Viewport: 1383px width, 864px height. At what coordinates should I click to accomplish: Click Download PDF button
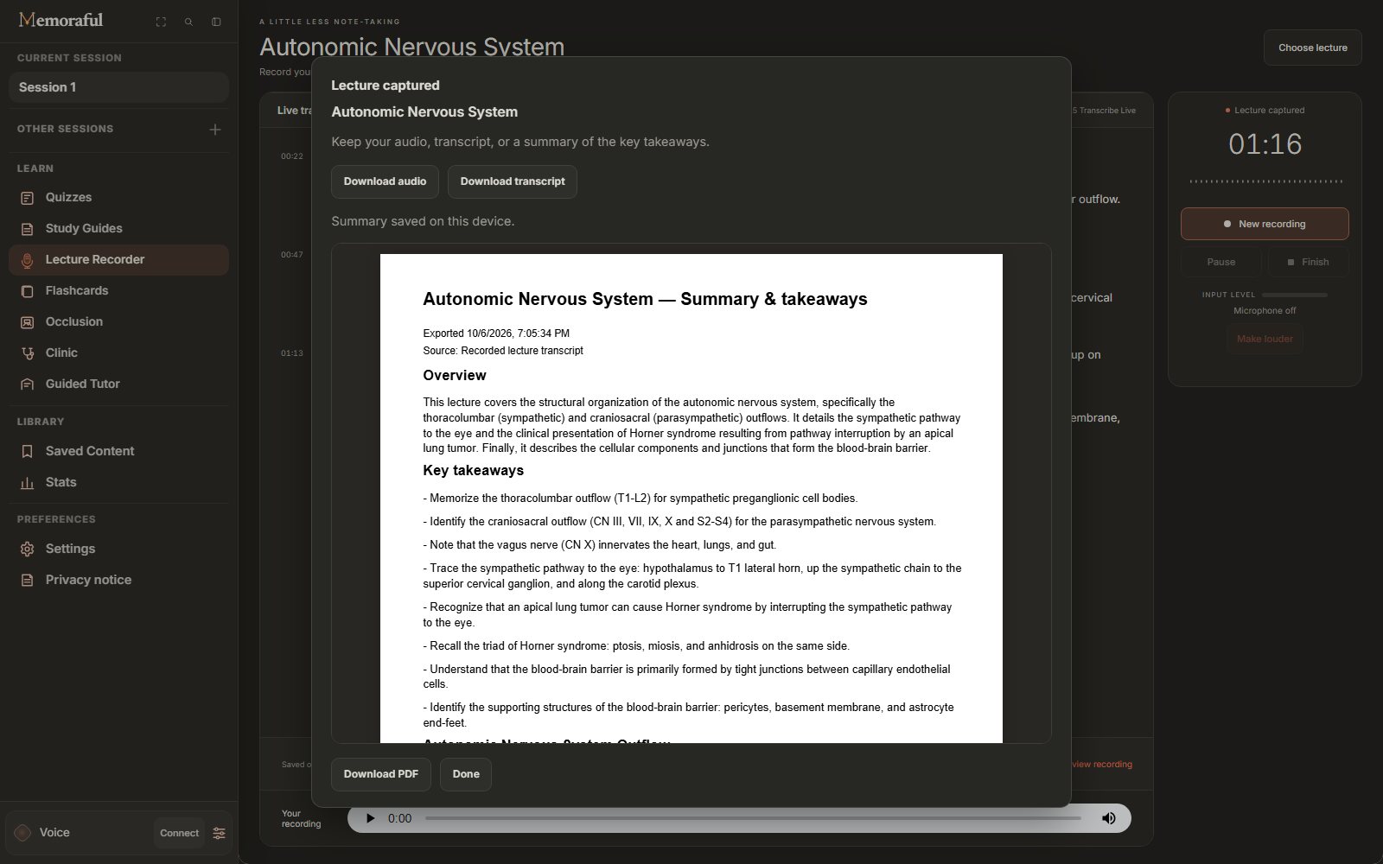(x=381, y=774)
